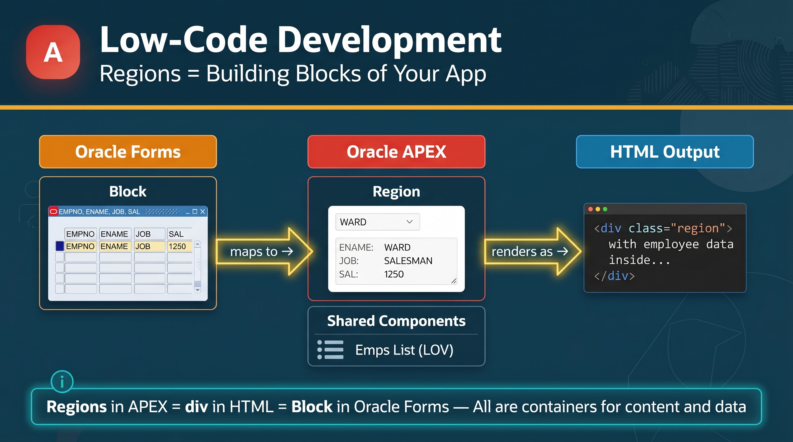Screen dimensions: 793x442
Task: Maximize the Oracle Forms block window
Action: [195, 212]
